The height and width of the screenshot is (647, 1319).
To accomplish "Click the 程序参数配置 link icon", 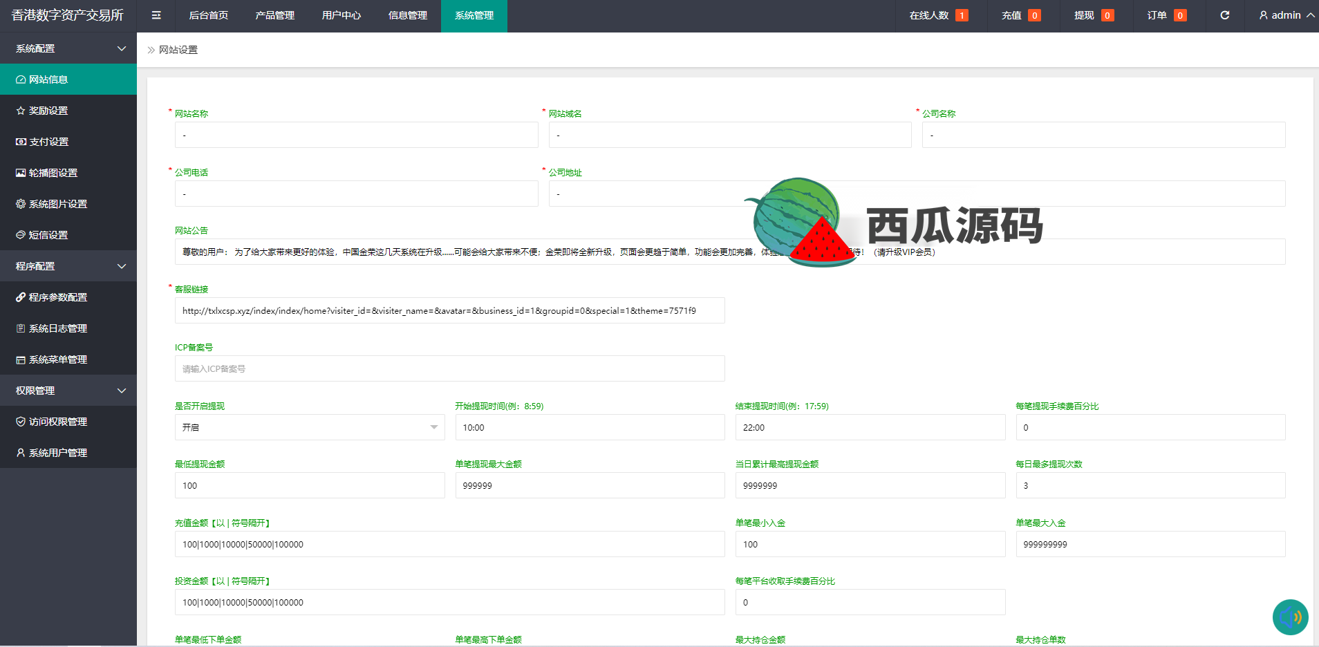I will [x=21, y=297].
